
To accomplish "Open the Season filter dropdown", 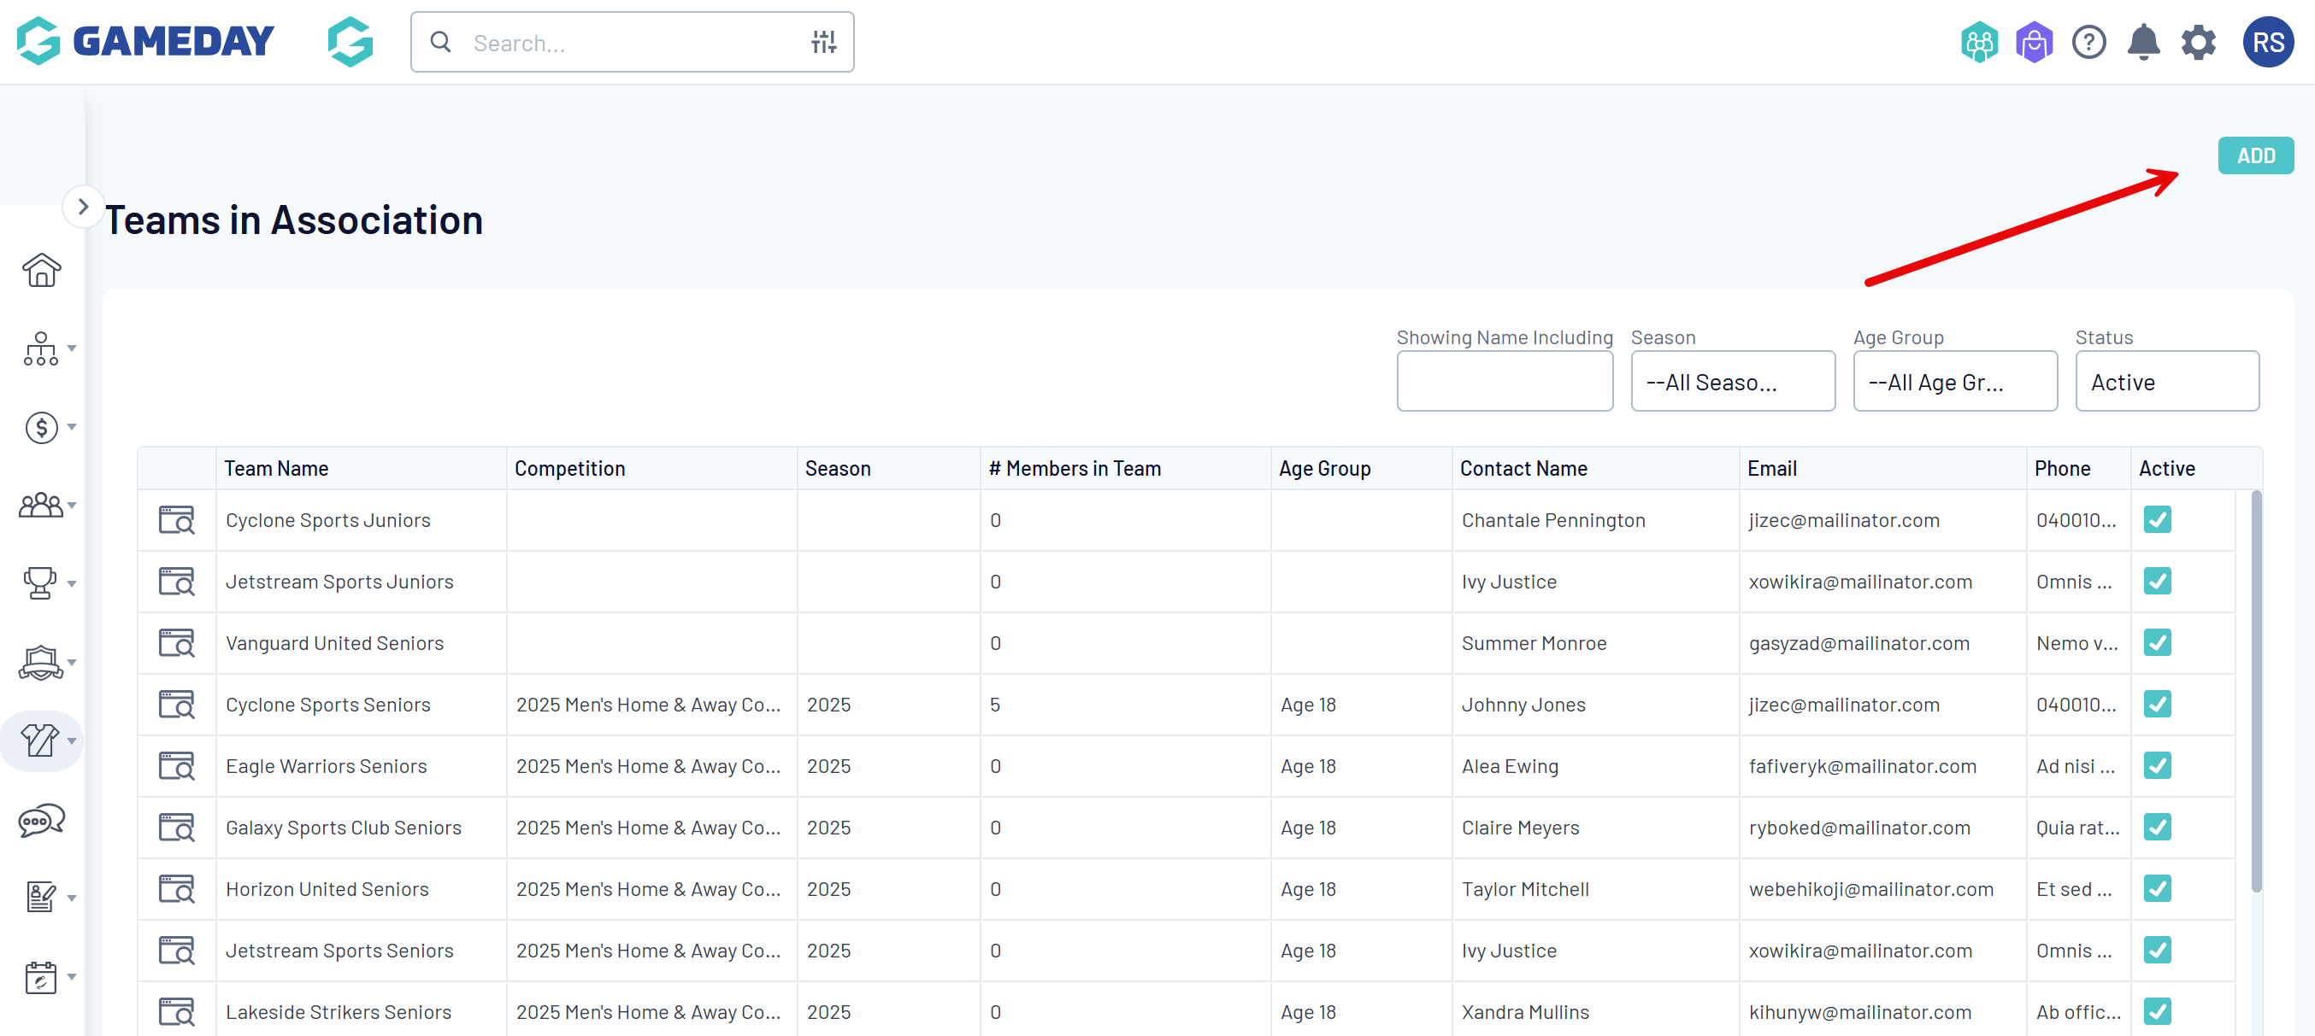I will tap(1732, 382).
